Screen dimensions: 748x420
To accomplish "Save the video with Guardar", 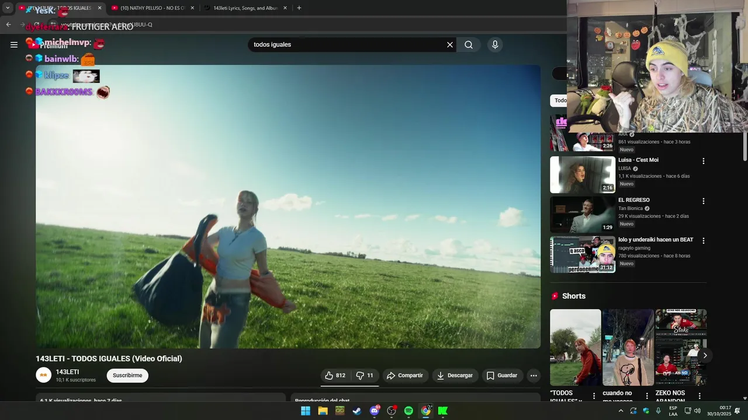I will (502, 376).
